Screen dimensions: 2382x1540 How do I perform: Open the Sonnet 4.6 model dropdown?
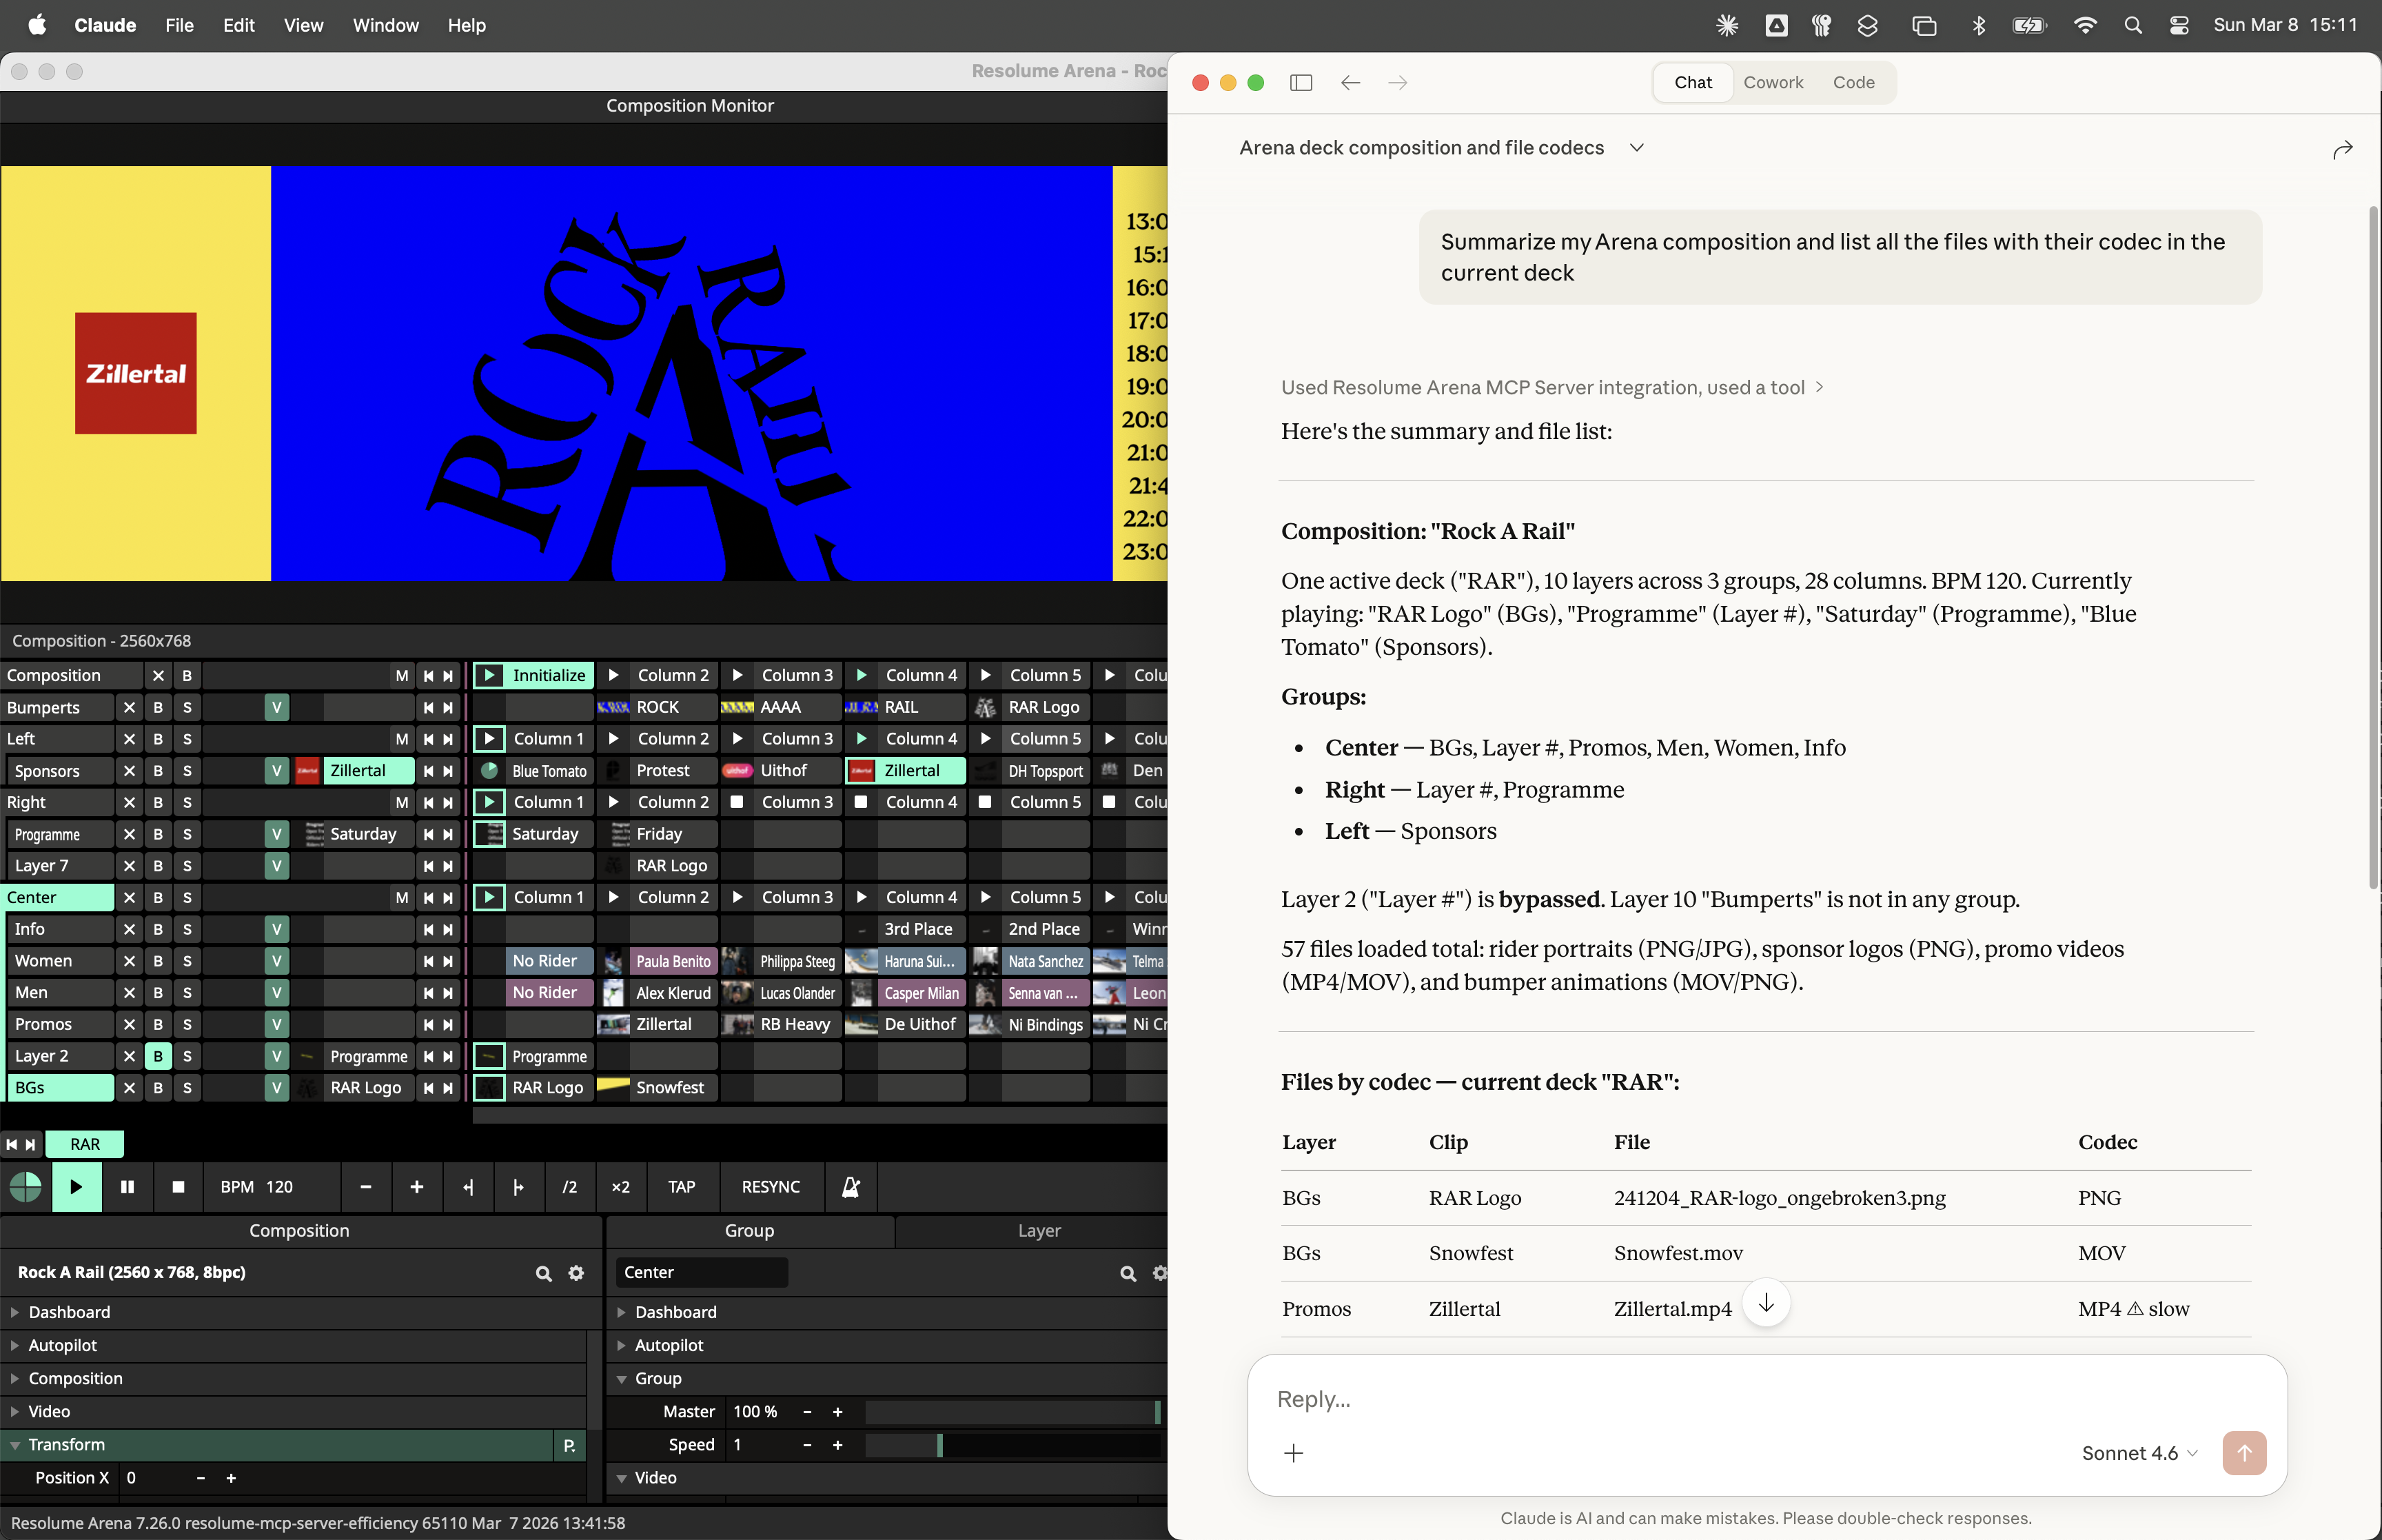pyautogui.click(x=2139, y=1453)
